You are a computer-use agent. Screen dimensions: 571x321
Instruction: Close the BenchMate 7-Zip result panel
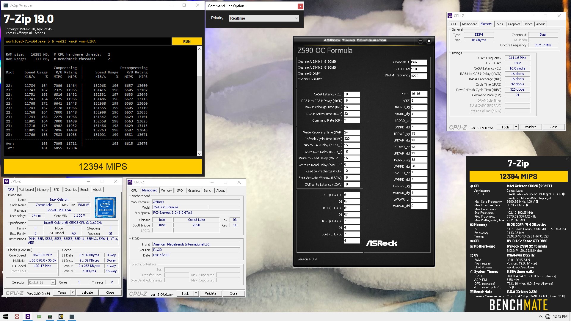pos(567,159)
